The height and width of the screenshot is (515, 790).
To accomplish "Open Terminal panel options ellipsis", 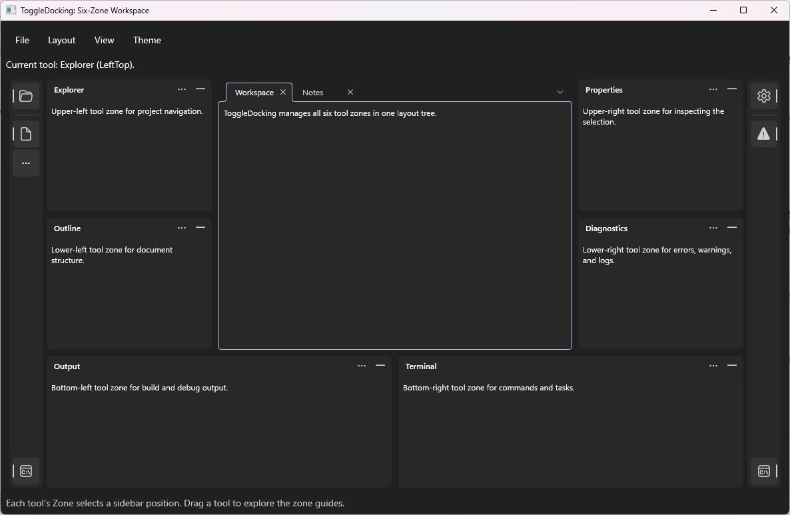I will 713,366.
